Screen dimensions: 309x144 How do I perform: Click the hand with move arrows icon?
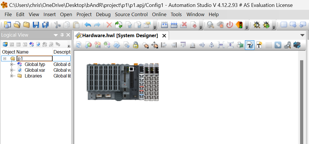(x=155, y=45)
